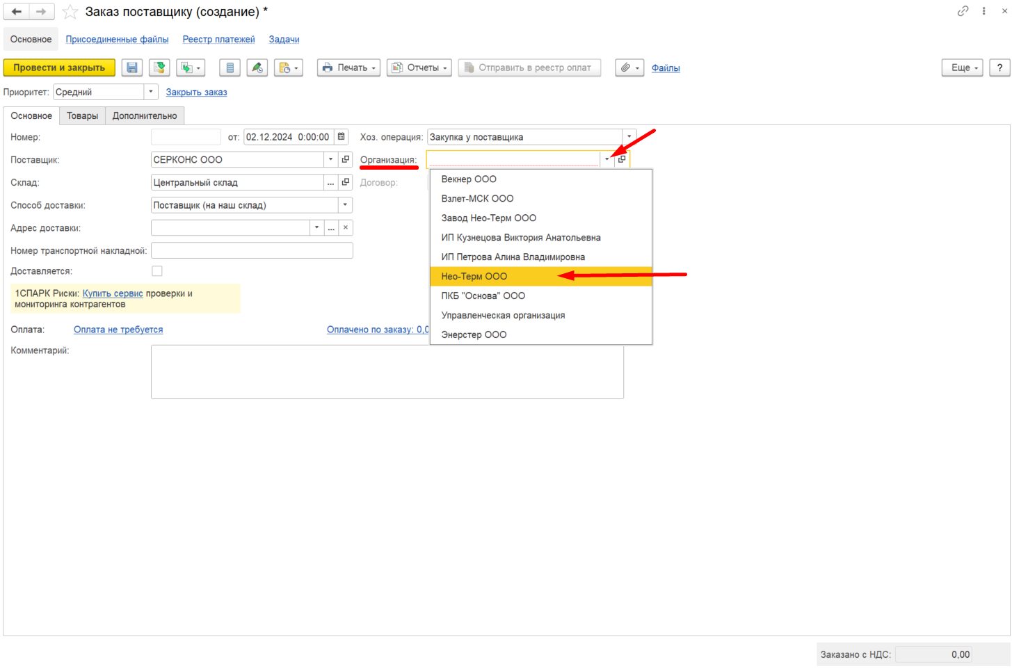The image size is (1012, 671).
Task: Click the document movements list icon
Action: pos(230,67)
